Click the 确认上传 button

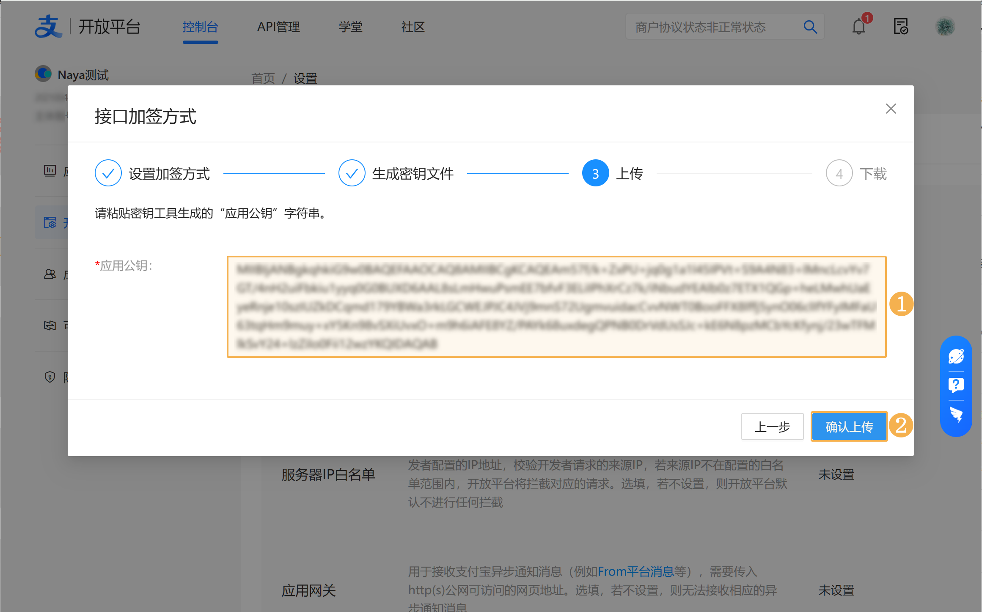click(x=849, y=427)
